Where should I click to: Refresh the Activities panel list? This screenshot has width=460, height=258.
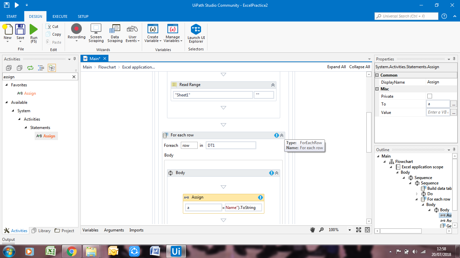point(30,68)
